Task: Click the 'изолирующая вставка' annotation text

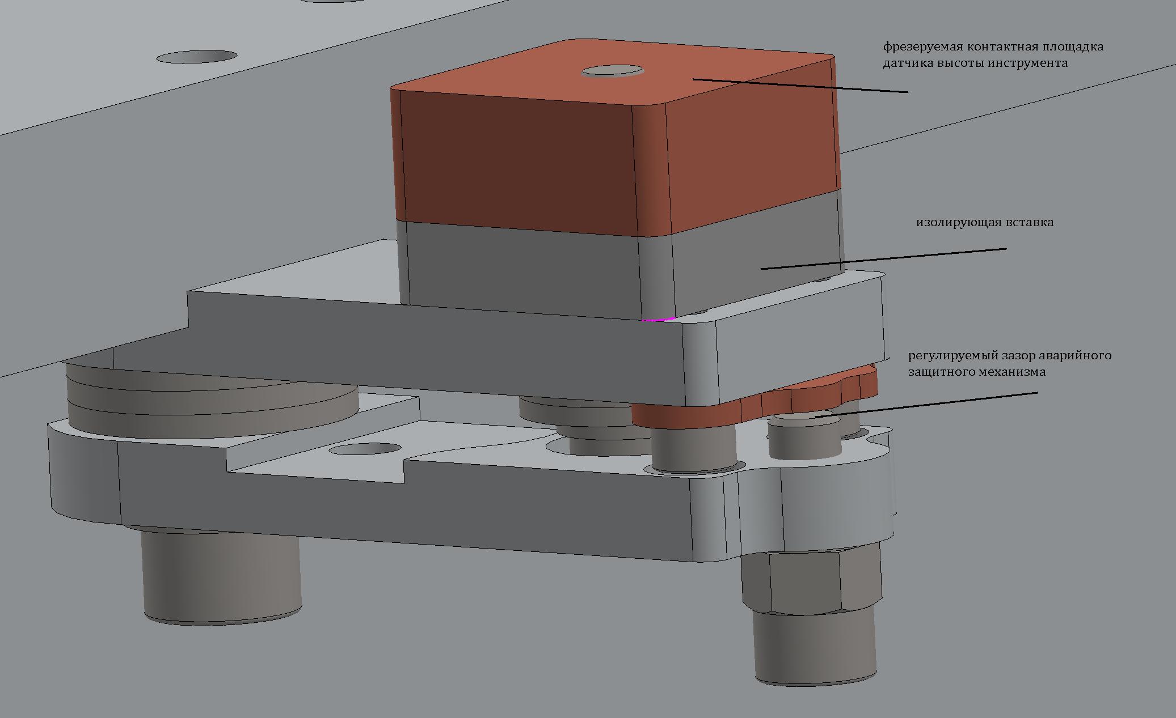Action: click(x=984, y=222)
